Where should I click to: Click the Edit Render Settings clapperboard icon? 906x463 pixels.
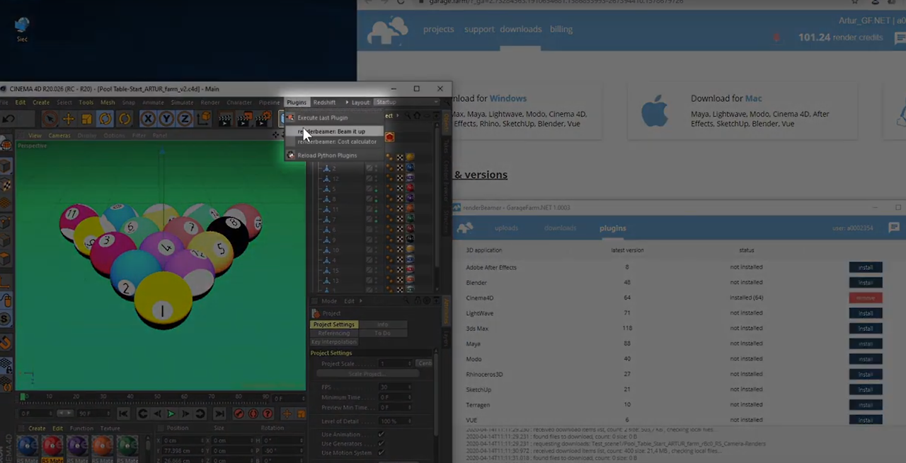click(x=262, y=119)
